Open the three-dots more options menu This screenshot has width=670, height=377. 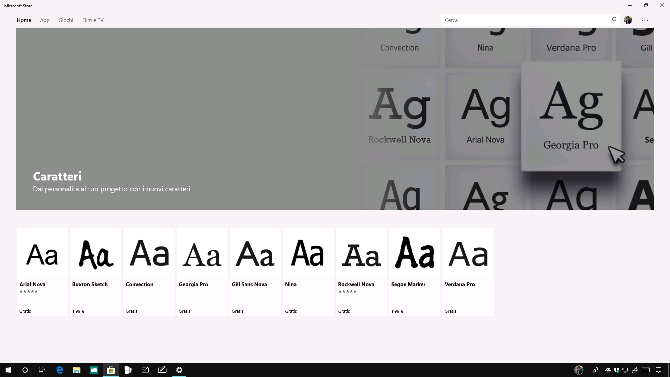point(645,20)
